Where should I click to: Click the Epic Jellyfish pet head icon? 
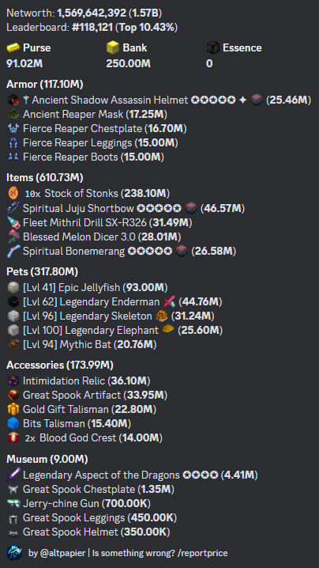coord(13,288)
